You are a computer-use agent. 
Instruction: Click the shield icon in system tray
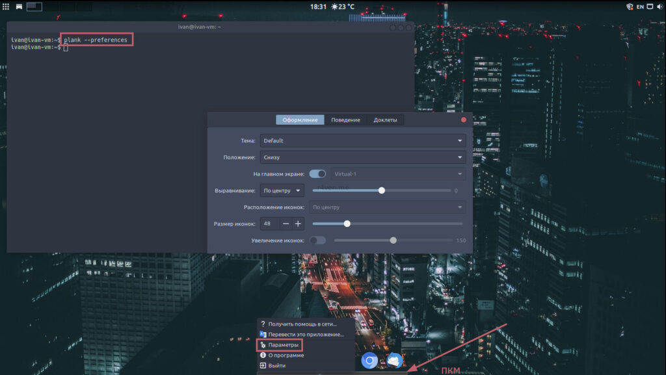click(x=630, y=6)
